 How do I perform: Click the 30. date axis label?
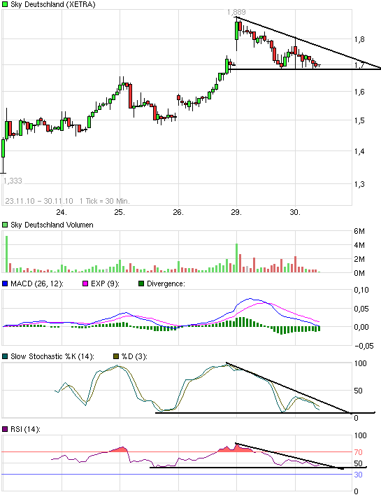(295, 212)
